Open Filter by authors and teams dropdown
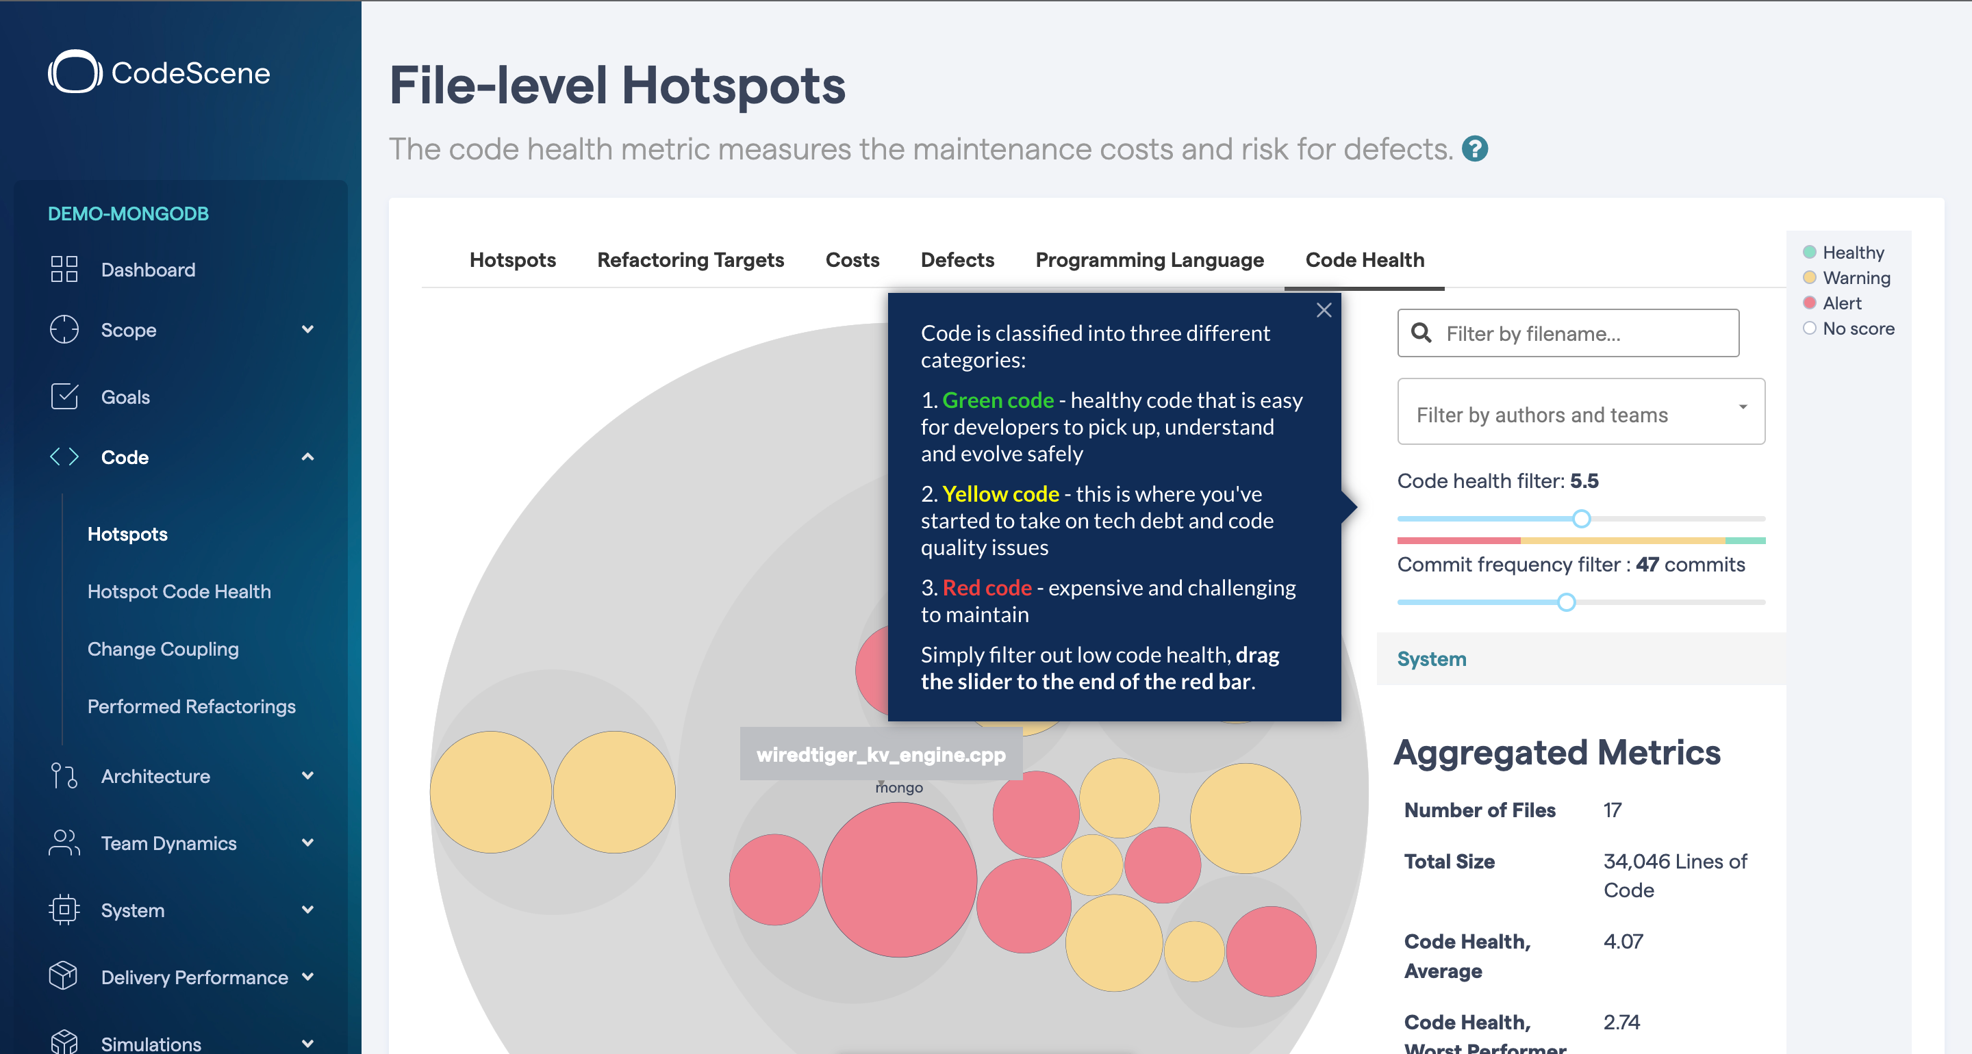This screenshot has width=1972, height=1054. pyautogui.click(x=1581, y=412)
